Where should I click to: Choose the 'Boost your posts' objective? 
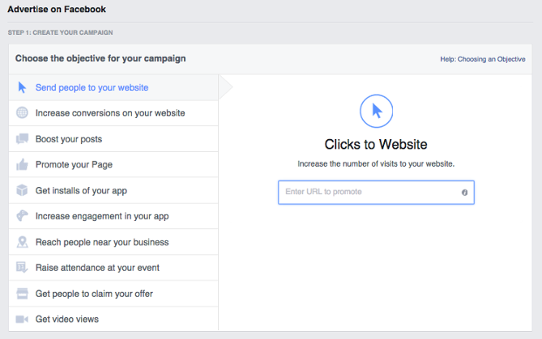(x=113, y=139)
